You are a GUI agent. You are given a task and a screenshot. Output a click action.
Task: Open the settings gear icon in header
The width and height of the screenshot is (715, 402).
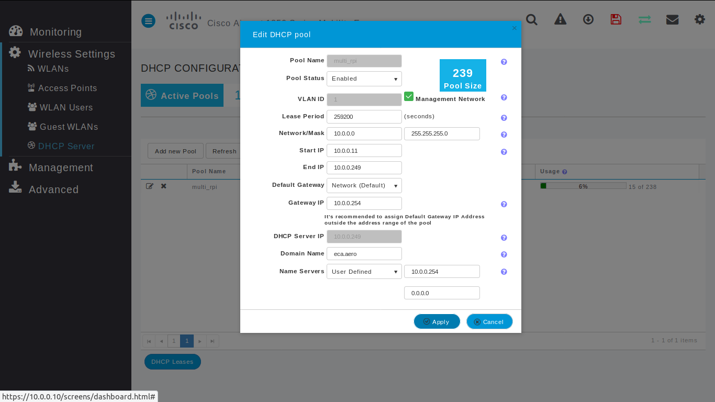coord(700,20)
